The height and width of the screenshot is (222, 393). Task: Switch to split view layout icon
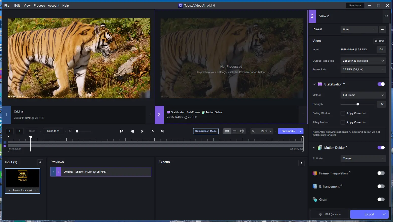(242, 131)
